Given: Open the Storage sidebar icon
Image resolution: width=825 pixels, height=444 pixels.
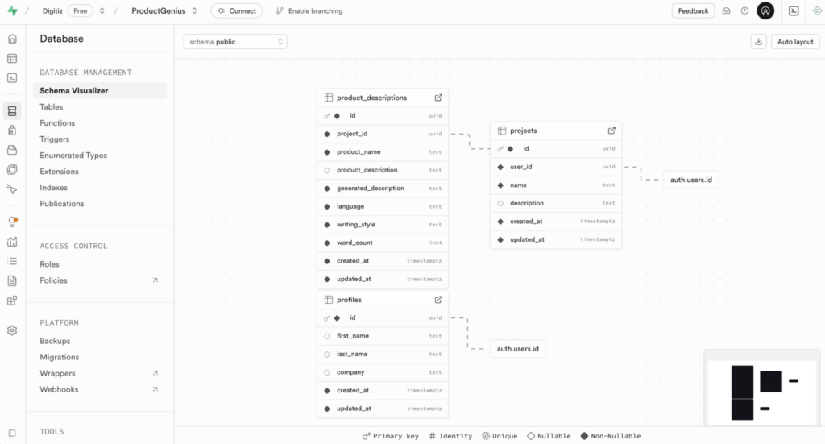Looking at the screenshot, I should pos(12,150).
